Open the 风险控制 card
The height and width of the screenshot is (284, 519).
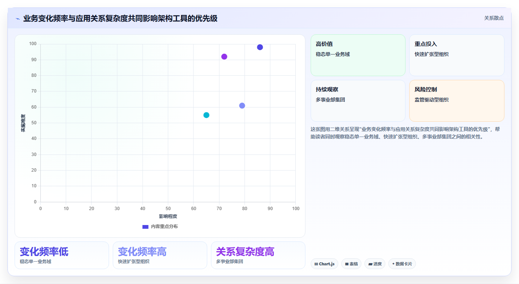pyautogui.click(x=457, y=101)
